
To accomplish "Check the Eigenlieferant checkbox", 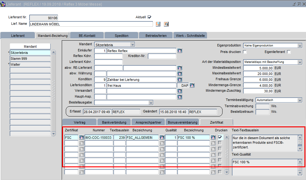I will [x=289, y=52].
